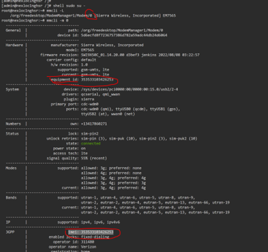Click the 'Bands' section heading

point(11,198)
